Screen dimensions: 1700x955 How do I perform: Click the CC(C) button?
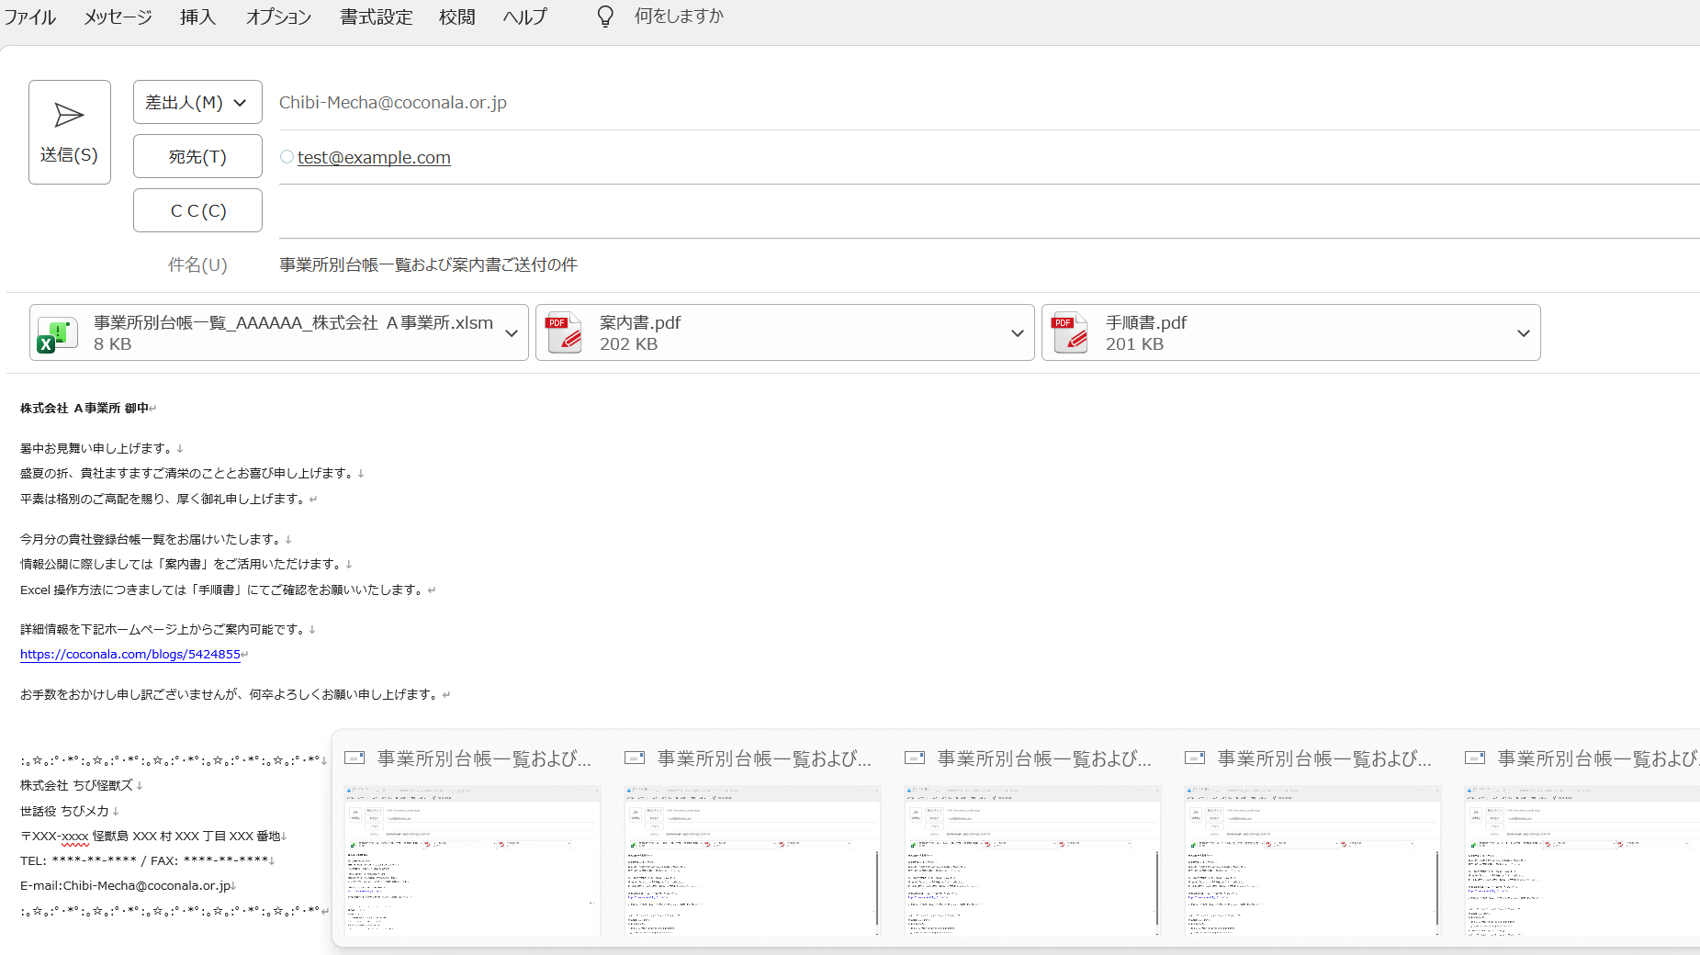(197, 210)
